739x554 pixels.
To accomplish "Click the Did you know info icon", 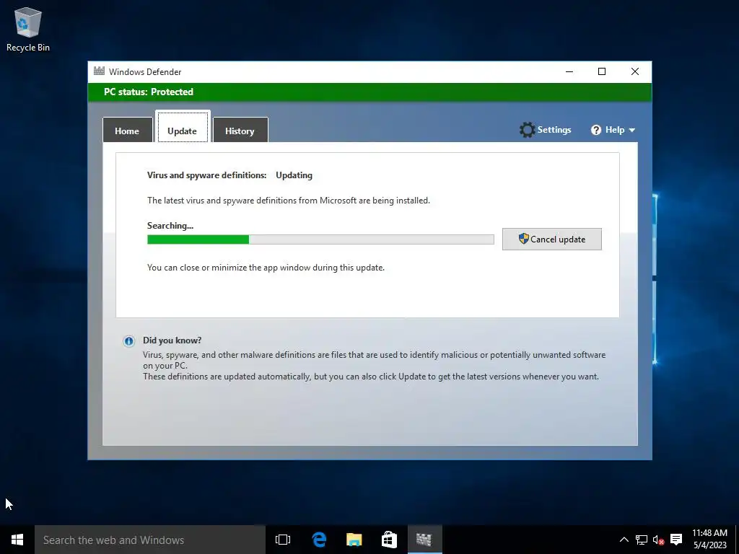I will click(x=128, y=341).
